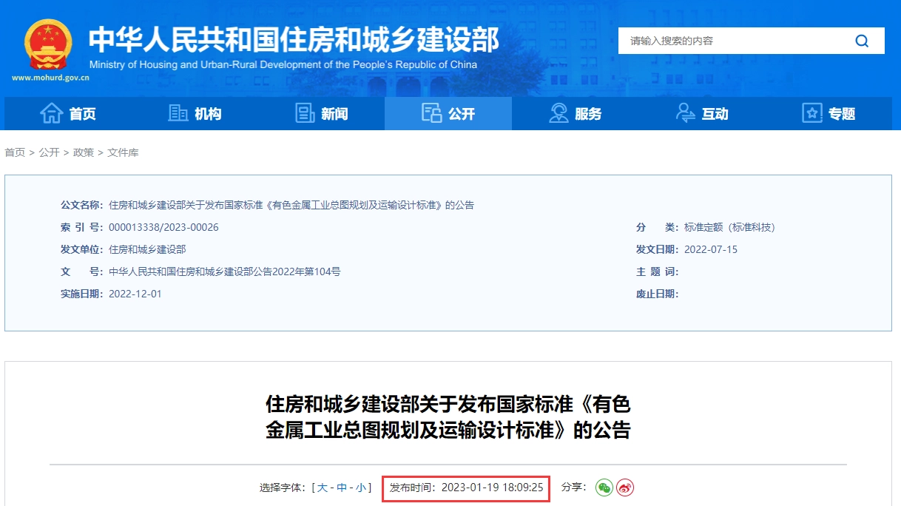Click the star icon beside 专题
The image size is (901, 506).
point(811,112)
